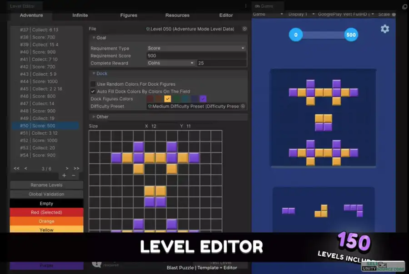Click the Global Validation button
This screenshot has height=274, width=409.
pos(47,194)
